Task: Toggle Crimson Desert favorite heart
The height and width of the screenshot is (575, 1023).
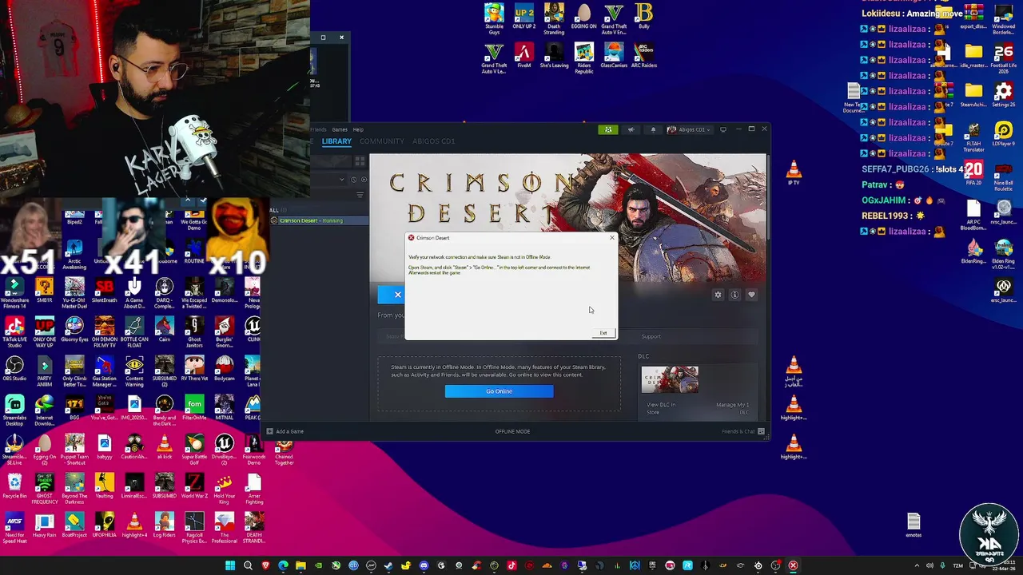Action: click(x=751, y=295)
